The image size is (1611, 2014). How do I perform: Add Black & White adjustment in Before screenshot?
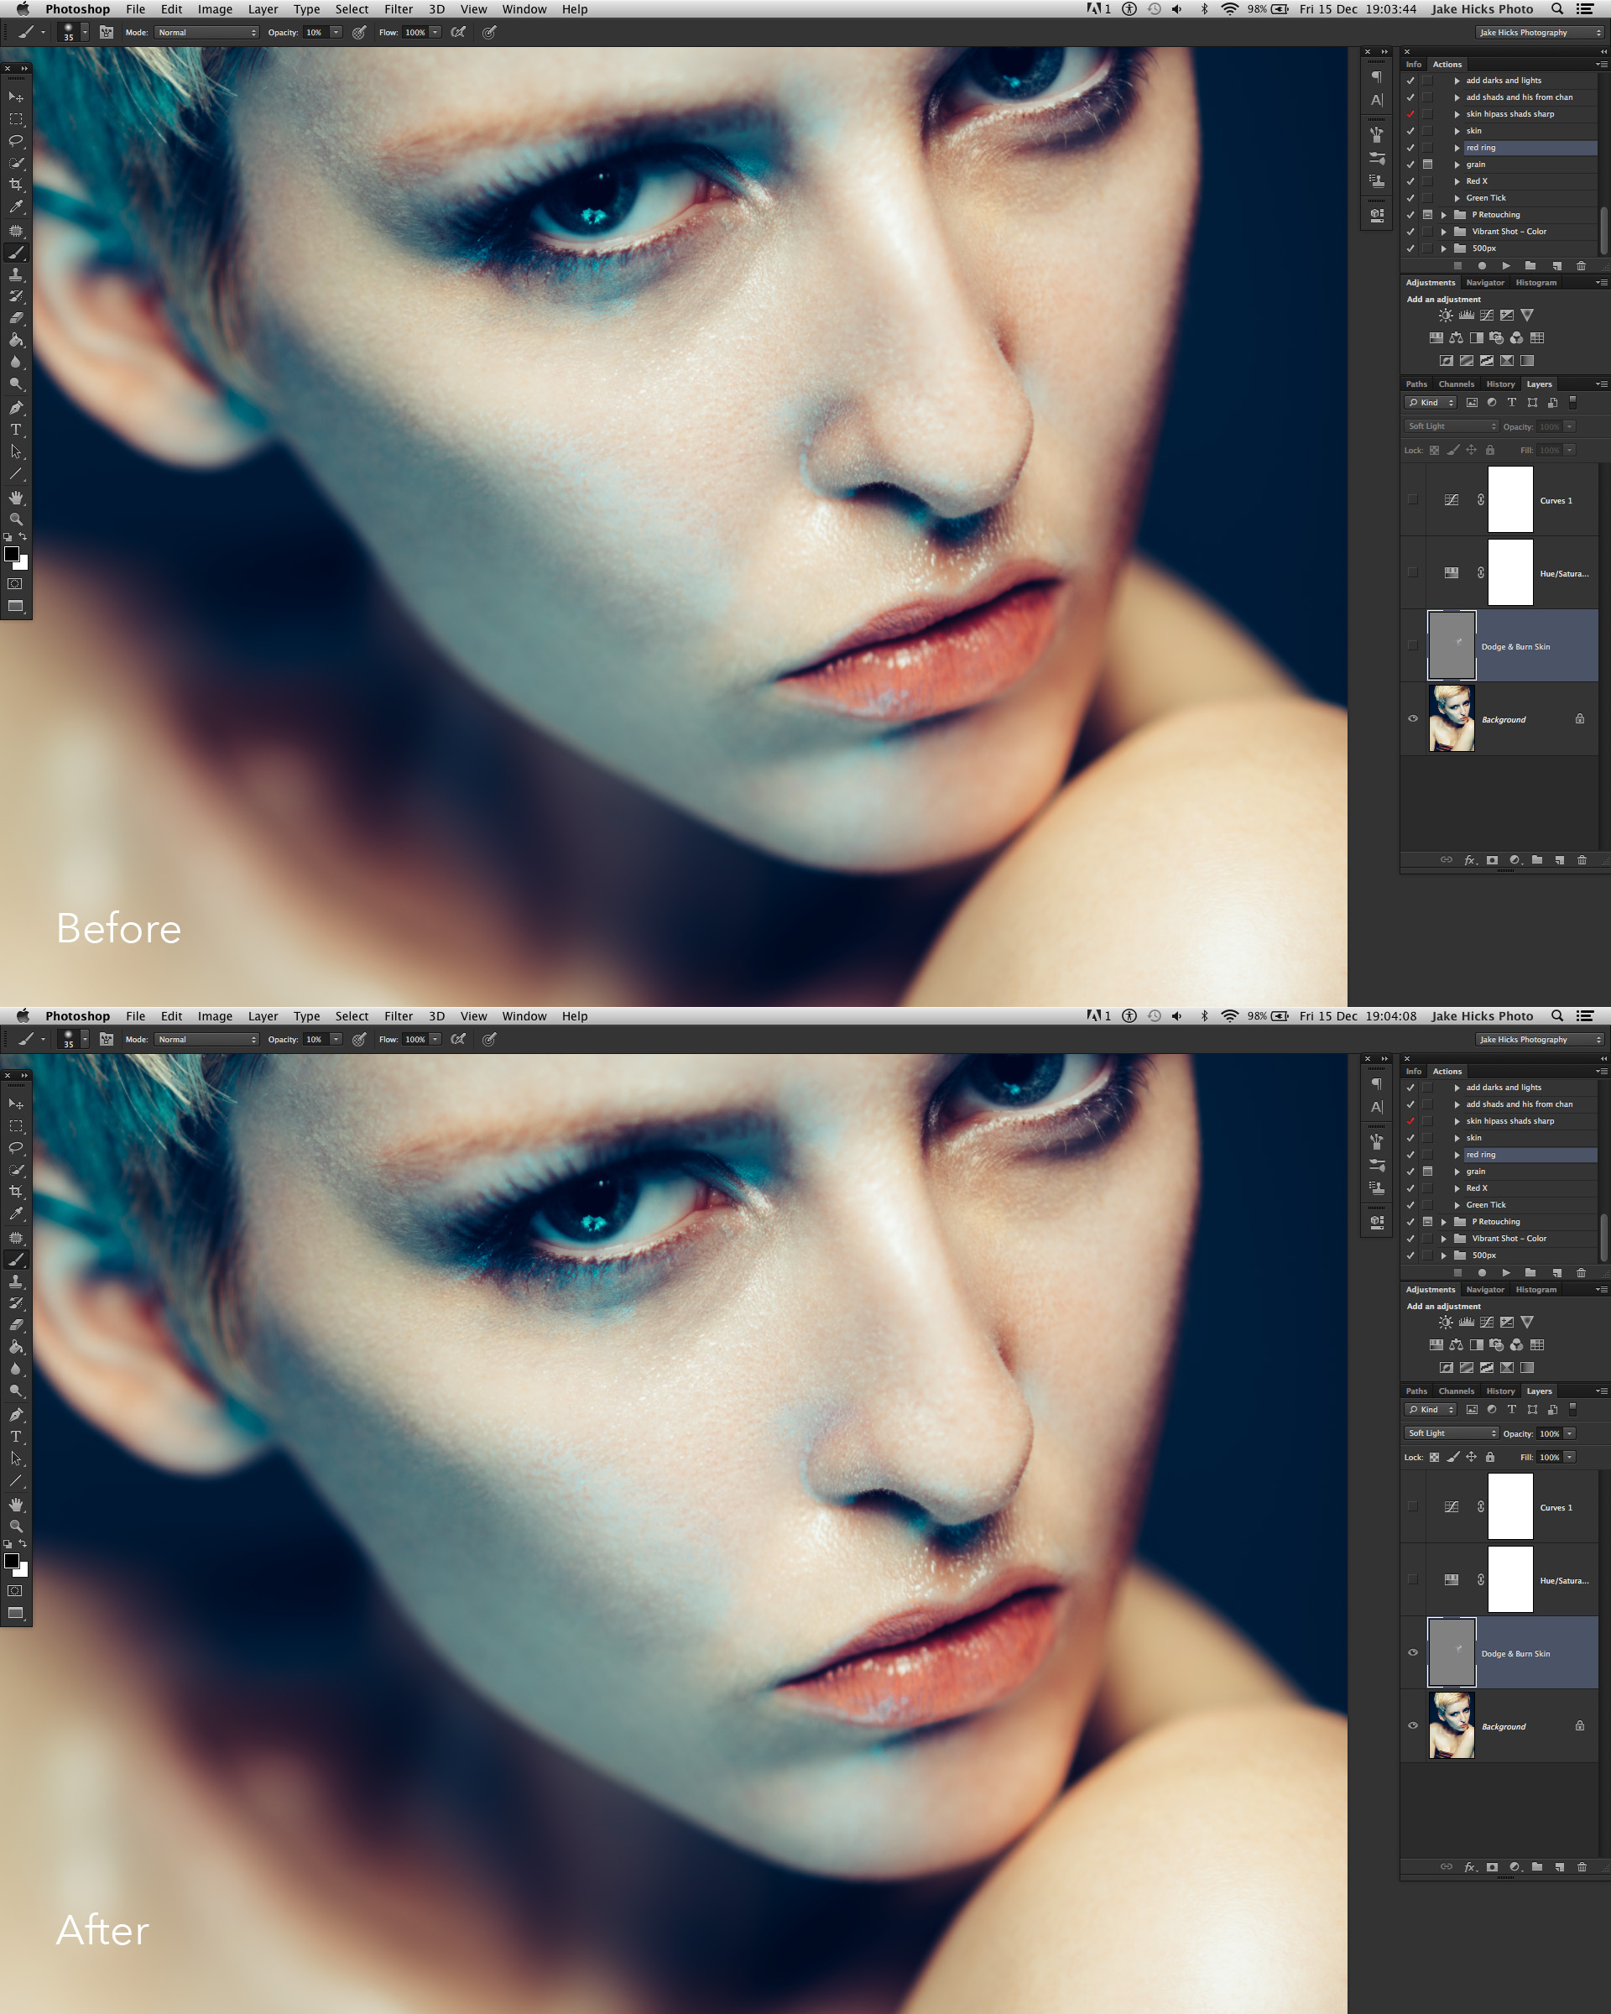click(x=1476, y=338)
